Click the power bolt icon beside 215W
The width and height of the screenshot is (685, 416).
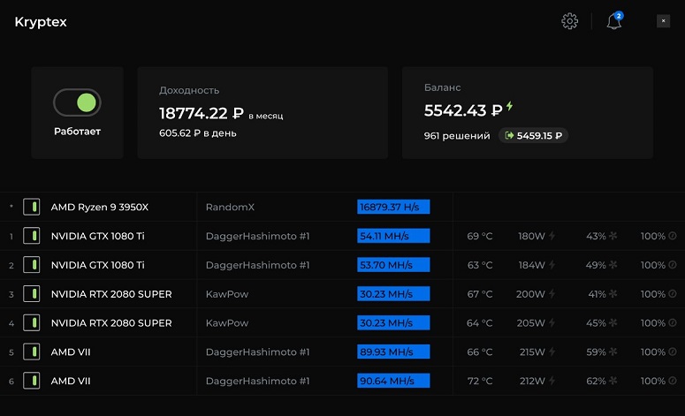pyautogui.click(x=552, y=352)
